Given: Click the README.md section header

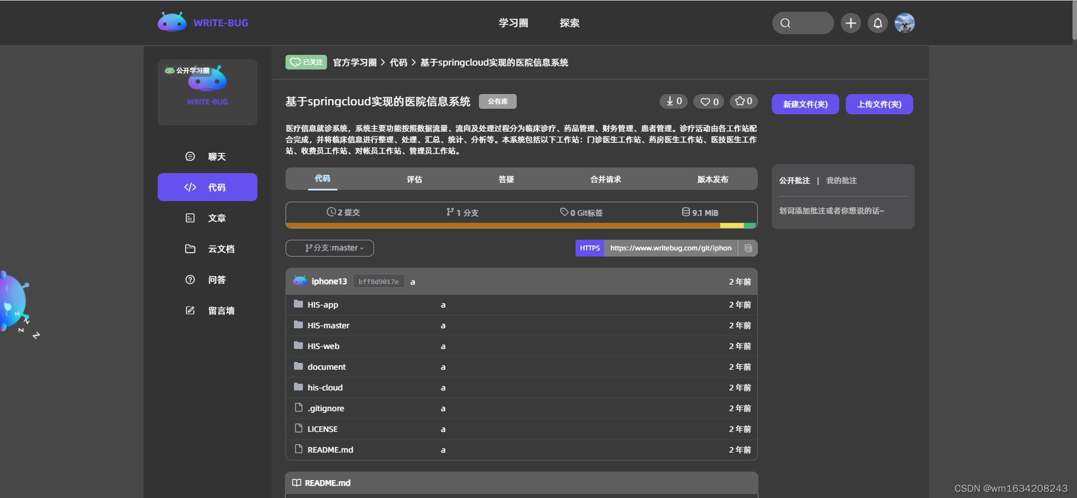Looking at the screenshot, I should (x=522, y=483).
